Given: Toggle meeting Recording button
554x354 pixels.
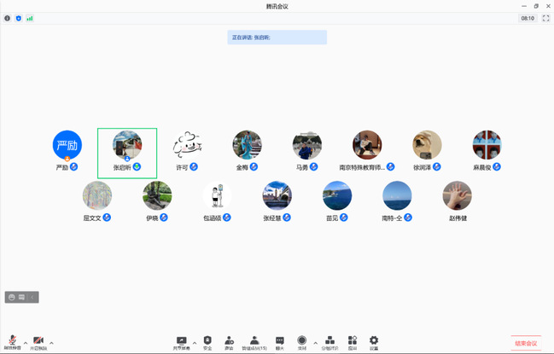Looking at the screenshot, I should [x=302, y=342].
